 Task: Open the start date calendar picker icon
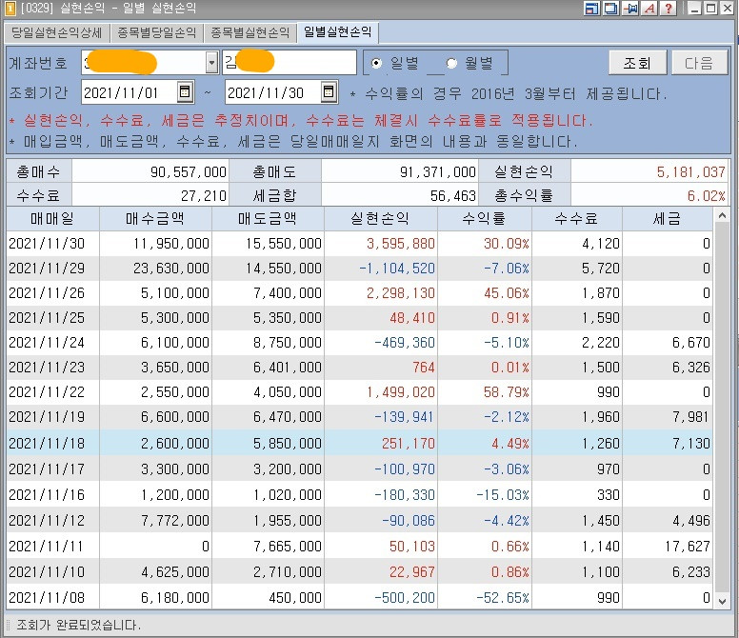(x=185, y=91)
